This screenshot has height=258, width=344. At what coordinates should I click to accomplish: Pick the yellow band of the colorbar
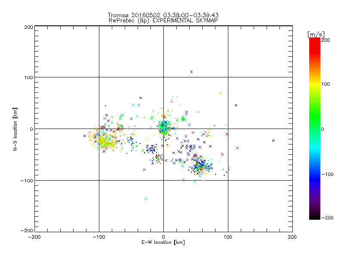[x=315, y=84]
